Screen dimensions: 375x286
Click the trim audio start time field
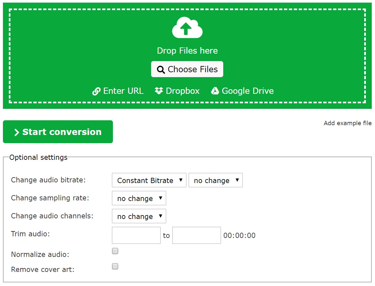click(x=136, y=235)
